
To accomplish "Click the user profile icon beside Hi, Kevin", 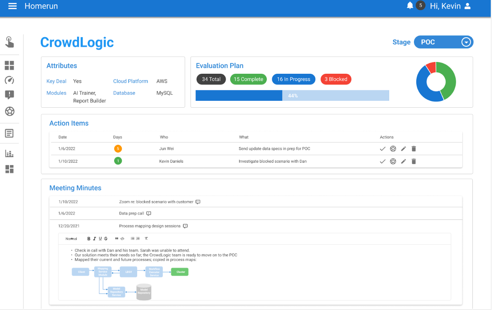I will tap(468, 6).
